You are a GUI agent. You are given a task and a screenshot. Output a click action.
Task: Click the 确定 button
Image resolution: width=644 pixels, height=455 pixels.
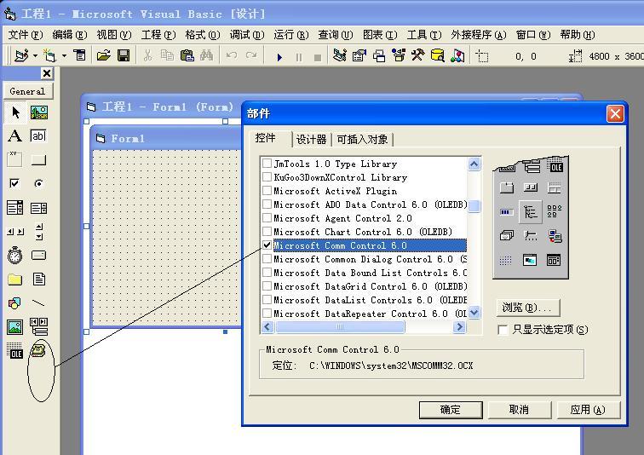point(450,410)
